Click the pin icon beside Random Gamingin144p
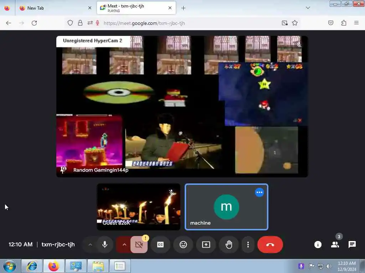 click(63, 170)
